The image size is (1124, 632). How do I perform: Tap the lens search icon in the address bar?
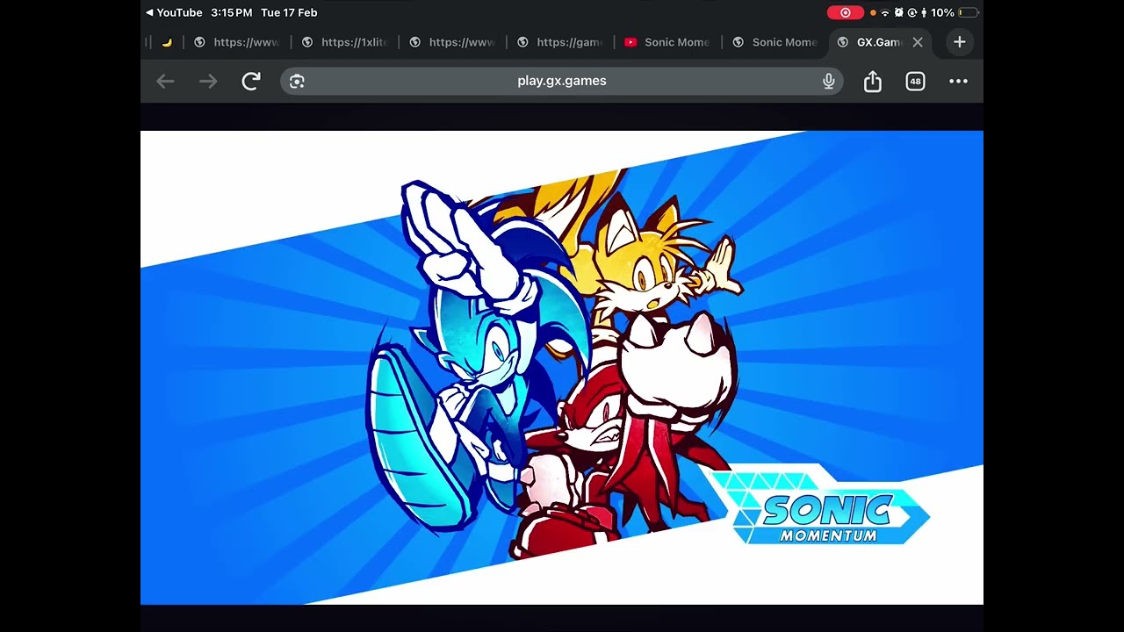tap(297, 82)
